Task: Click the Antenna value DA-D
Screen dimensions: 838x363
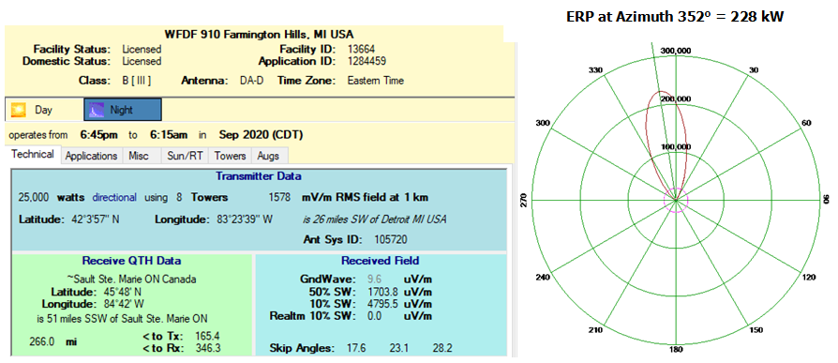Action: [x=251, y=82]
